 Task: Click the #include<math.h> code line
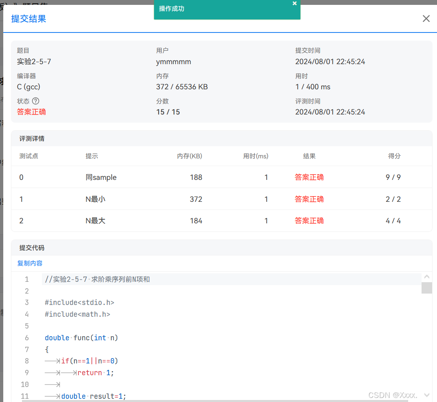pos(78,314)
